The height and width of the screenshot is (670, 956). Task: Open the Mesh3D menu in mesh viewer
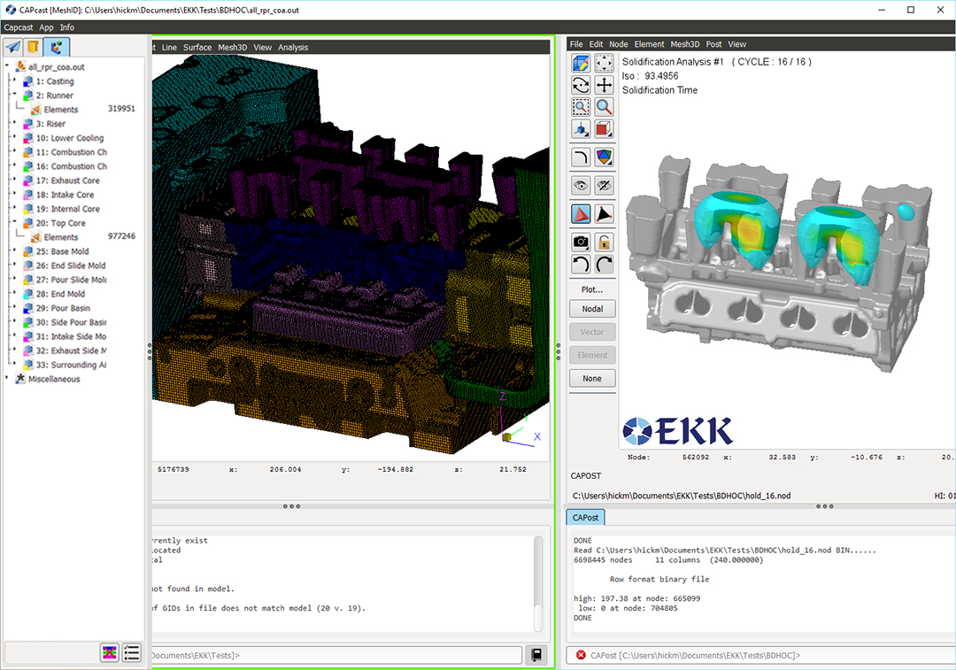coord(232,47)
